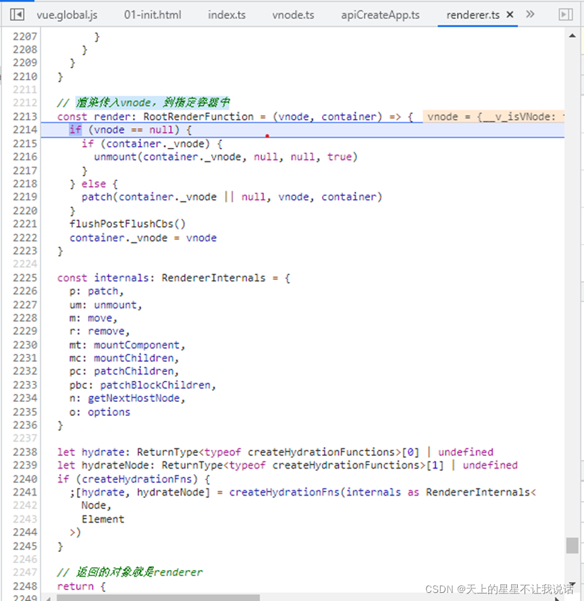Viewport: 584px width, 601px height.
Task: Click 'patchBlockChildren' on line 2233
Action: [155, 385]
